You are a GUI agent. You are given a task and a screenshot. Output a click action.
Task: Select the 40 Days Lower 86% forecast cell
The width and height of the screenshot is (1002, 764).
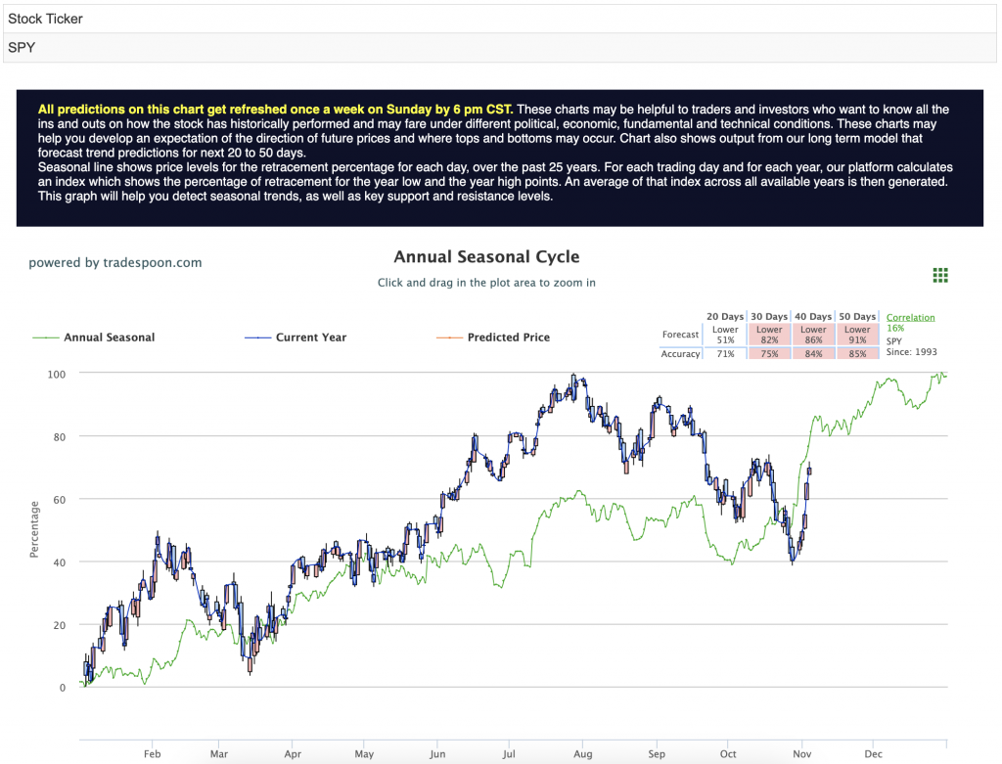pos(813,335)
